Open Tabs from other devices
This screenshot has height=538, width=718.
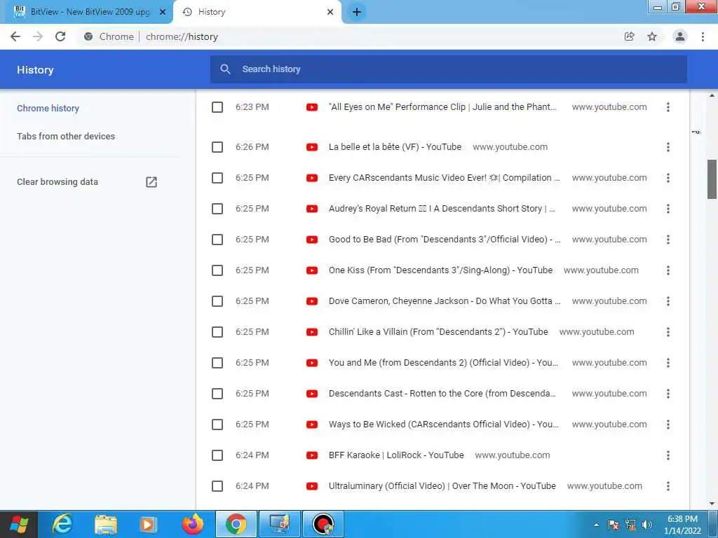point(66,137)
